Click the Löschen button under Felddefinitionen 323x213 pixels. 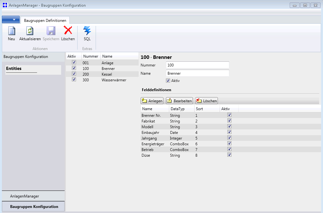206,101
